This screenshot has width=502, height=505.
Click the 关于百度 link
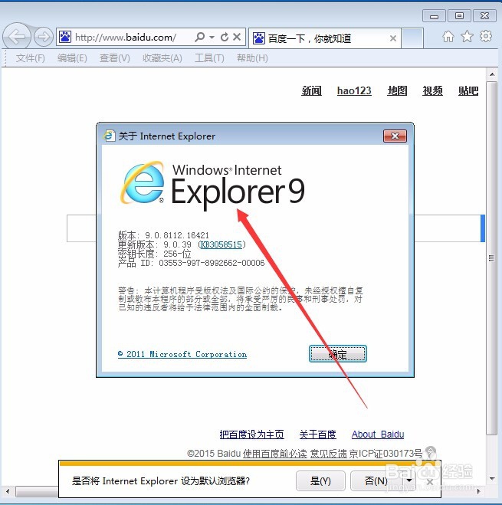point(318,434)
